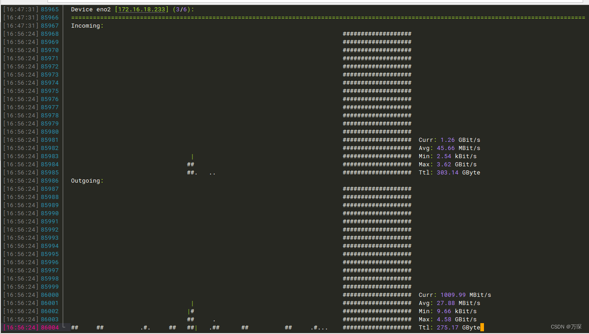Click the timestamp on line 85965

point(21,10)
